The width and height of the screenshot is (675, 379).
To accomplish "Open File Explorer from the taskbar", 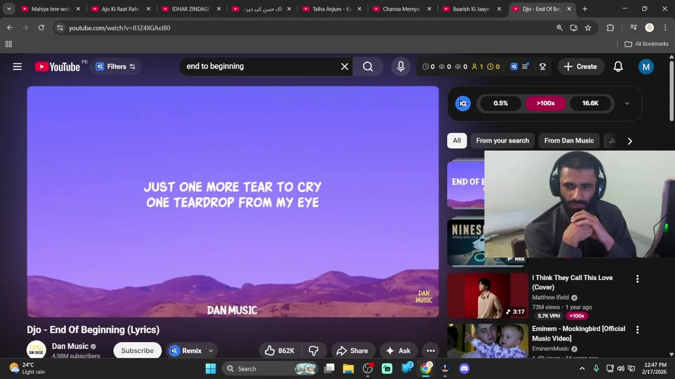I will tap(348, 368).
